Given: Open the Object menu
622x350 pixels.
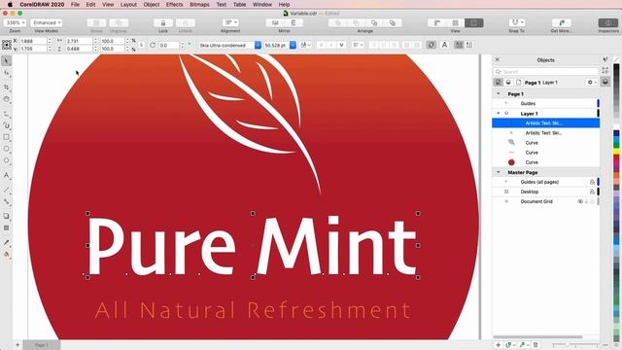Looking at the screenshot, I should (x=152, y=4).
